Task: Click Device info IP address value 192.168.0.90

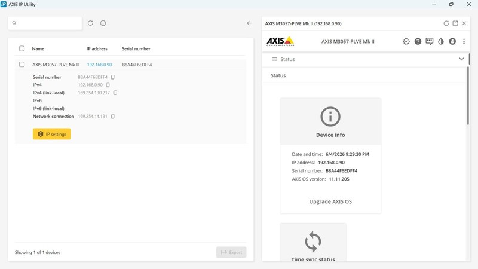Action: click(x=331, y=163)
